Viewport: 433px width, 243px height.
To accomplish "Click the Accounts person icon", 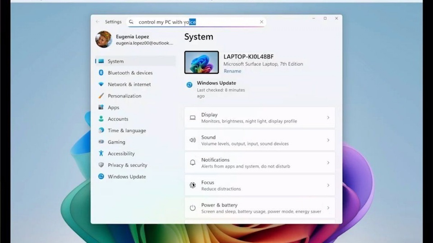I will tap(101, 119).
